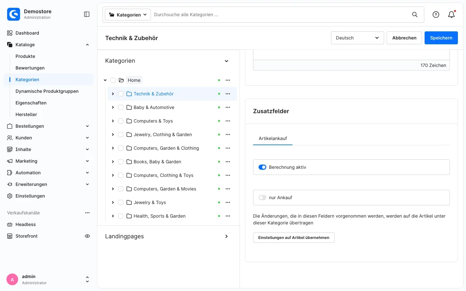Expand the Health, Sports & Garden category

point(113,216)
